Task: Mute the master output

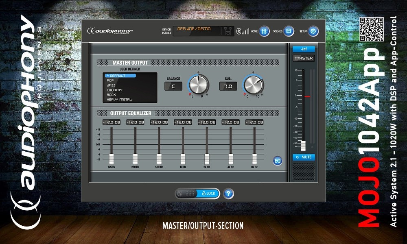Action: (304, 157)
